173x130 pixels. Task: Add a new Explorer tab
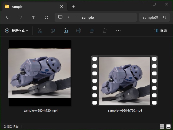73,6
